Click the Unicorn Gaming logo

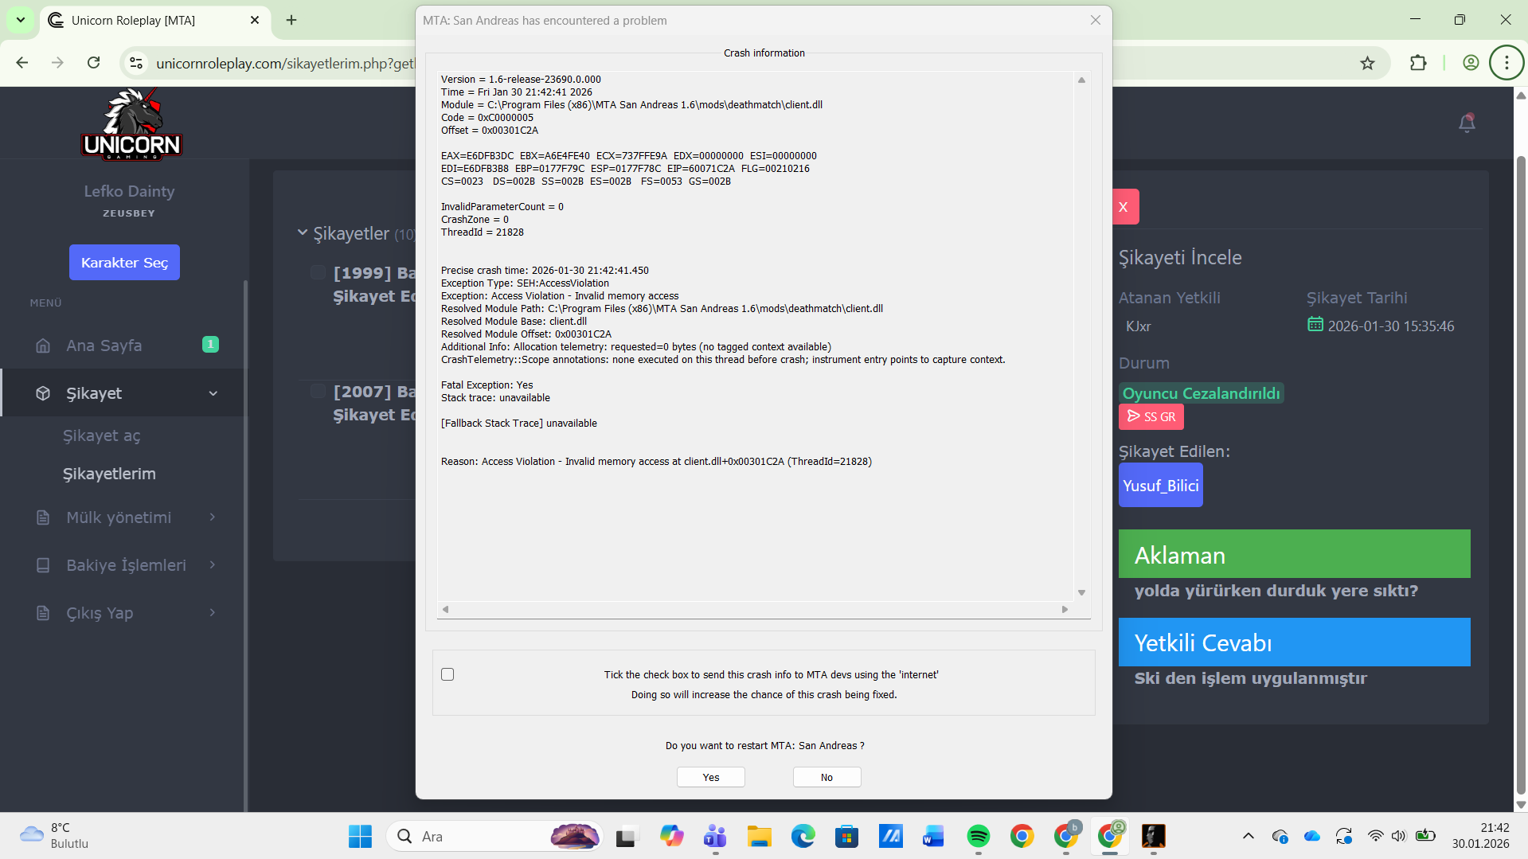point(132,124)
